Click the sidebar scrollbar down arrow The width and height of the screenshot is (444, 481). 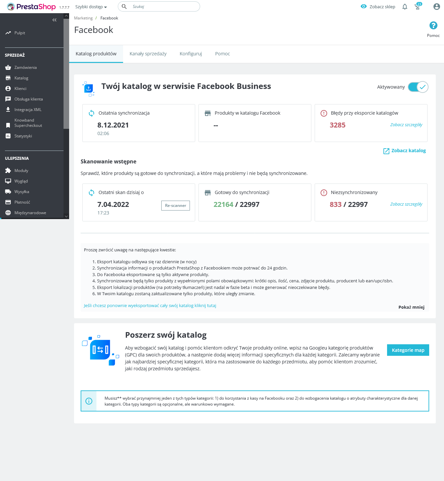click(66, 216)
